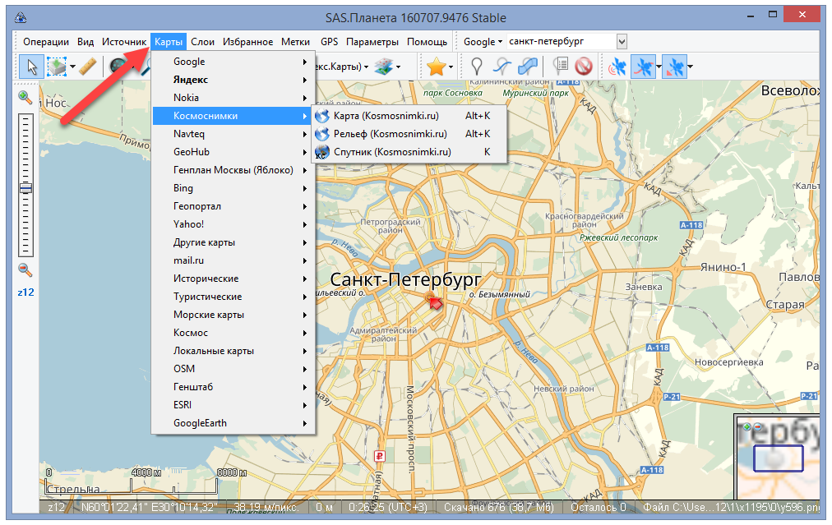Open the Параметры menu

coord(372,41)
